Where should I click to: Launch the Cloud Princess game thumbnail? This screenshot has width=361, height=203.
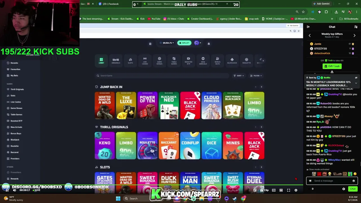(x=212, y=105)
